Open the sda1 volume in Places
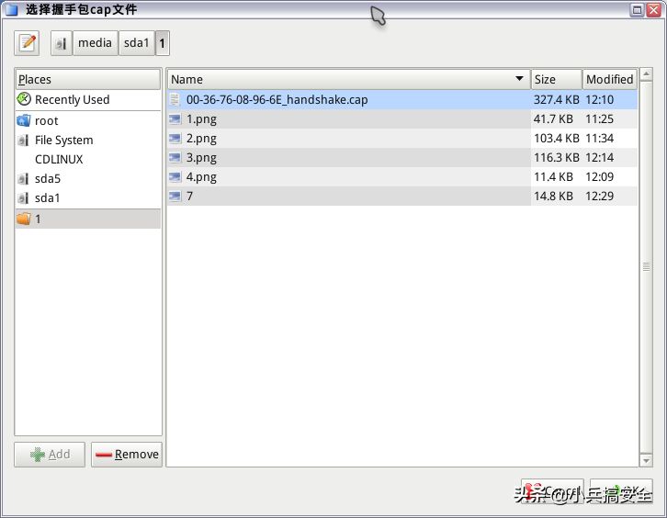Image resolution: width=667 pixels, height=518 pixels. pyautogui.click(x=88, y=197)
